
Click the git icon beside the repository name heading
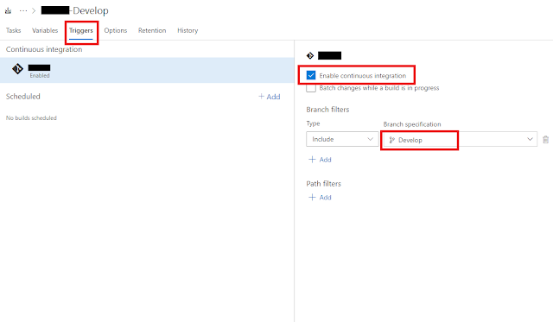pyautogui.click(x=310, y=55)
